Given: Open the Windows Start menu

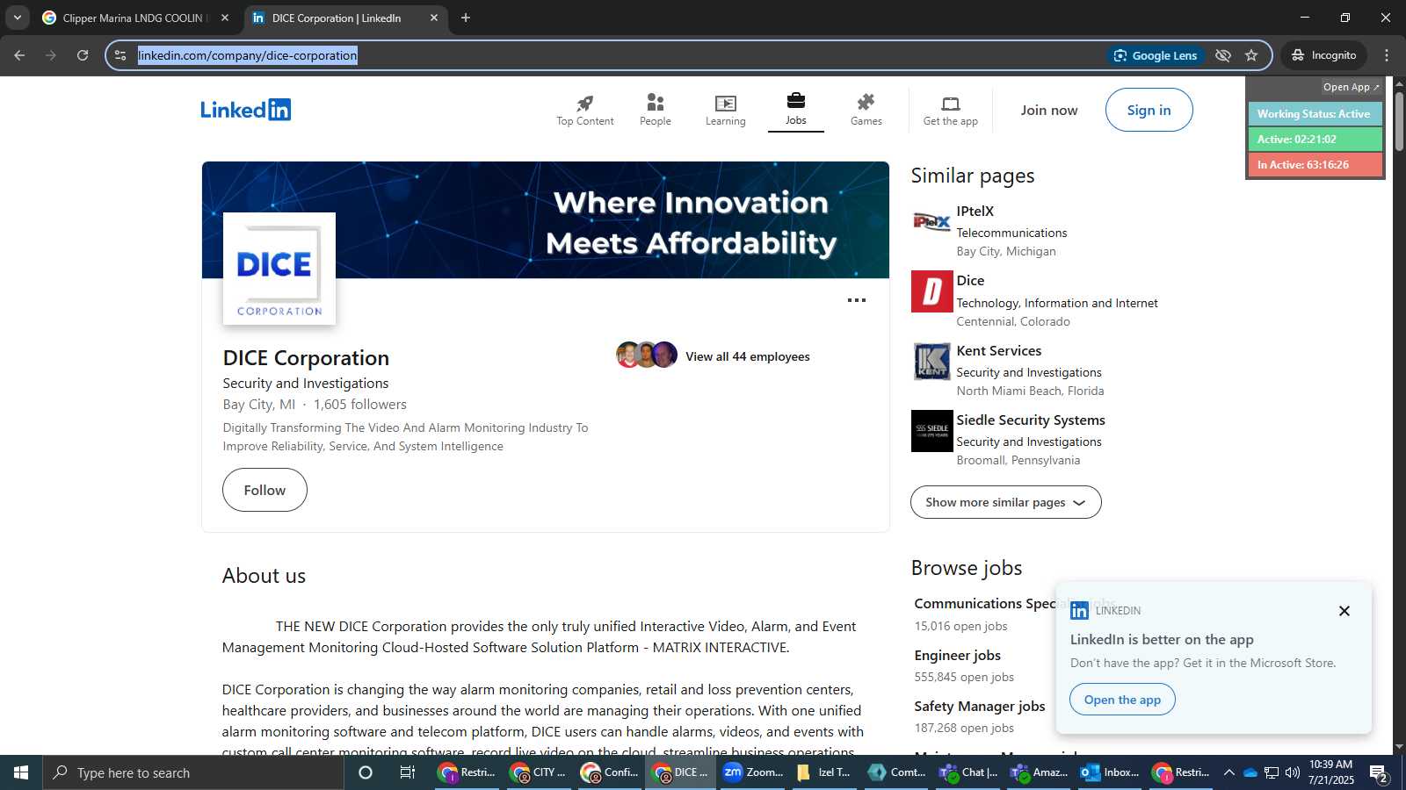Looking at the screenshot, I should [x=21, y=772].
